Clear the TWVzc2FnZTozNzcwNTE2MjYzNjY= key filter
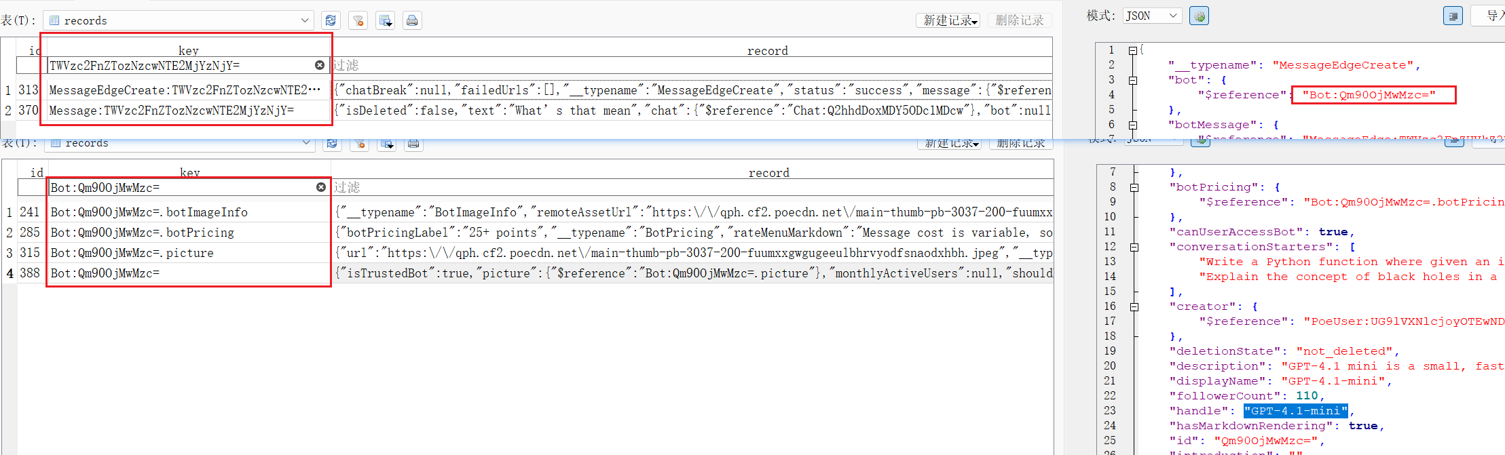Viewport: 1505px width, 455px height. (319, 65)
